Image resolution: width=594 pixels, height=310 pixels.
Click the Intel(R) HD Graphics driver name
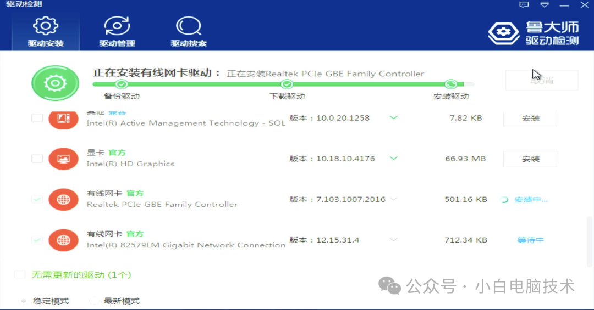click(x=130, y=164)
